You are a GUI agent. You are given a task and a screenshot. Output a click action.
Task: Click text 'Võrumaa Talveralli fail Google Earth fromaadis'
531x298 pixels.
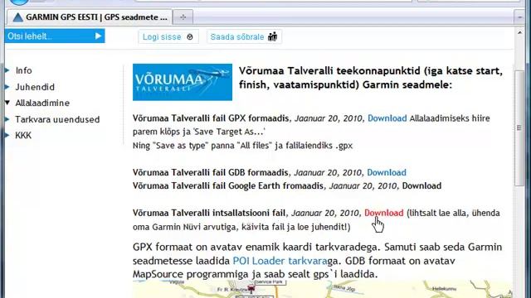point(228,185)
